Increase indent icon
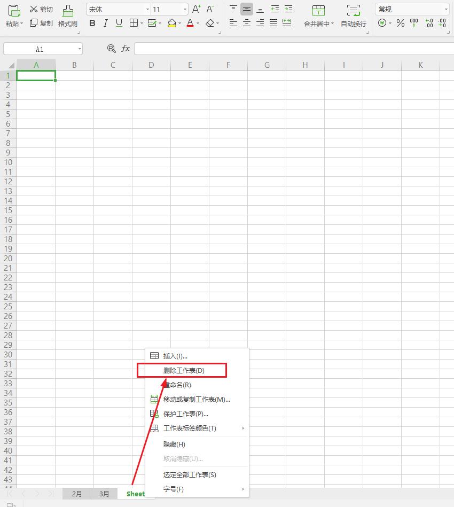 pyautogui.click(x=288, y=9)
